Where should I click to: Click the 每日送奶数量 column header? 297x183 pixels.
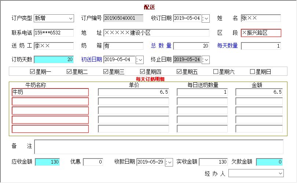point(203,85)
